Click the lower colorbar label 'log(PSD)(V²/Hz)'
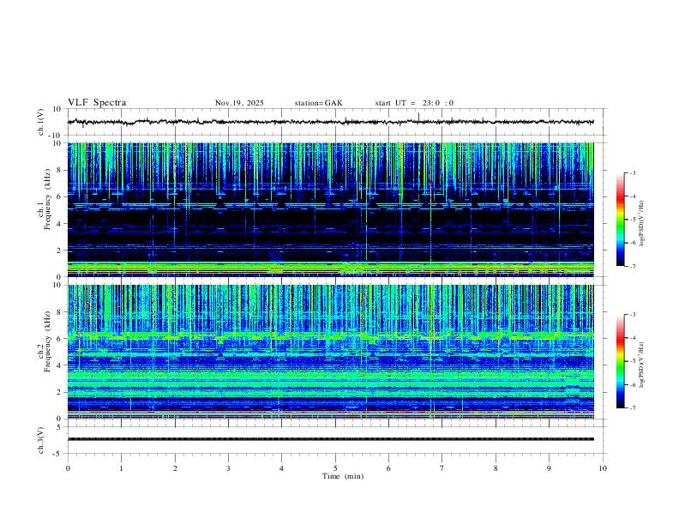 click(641, 365)
